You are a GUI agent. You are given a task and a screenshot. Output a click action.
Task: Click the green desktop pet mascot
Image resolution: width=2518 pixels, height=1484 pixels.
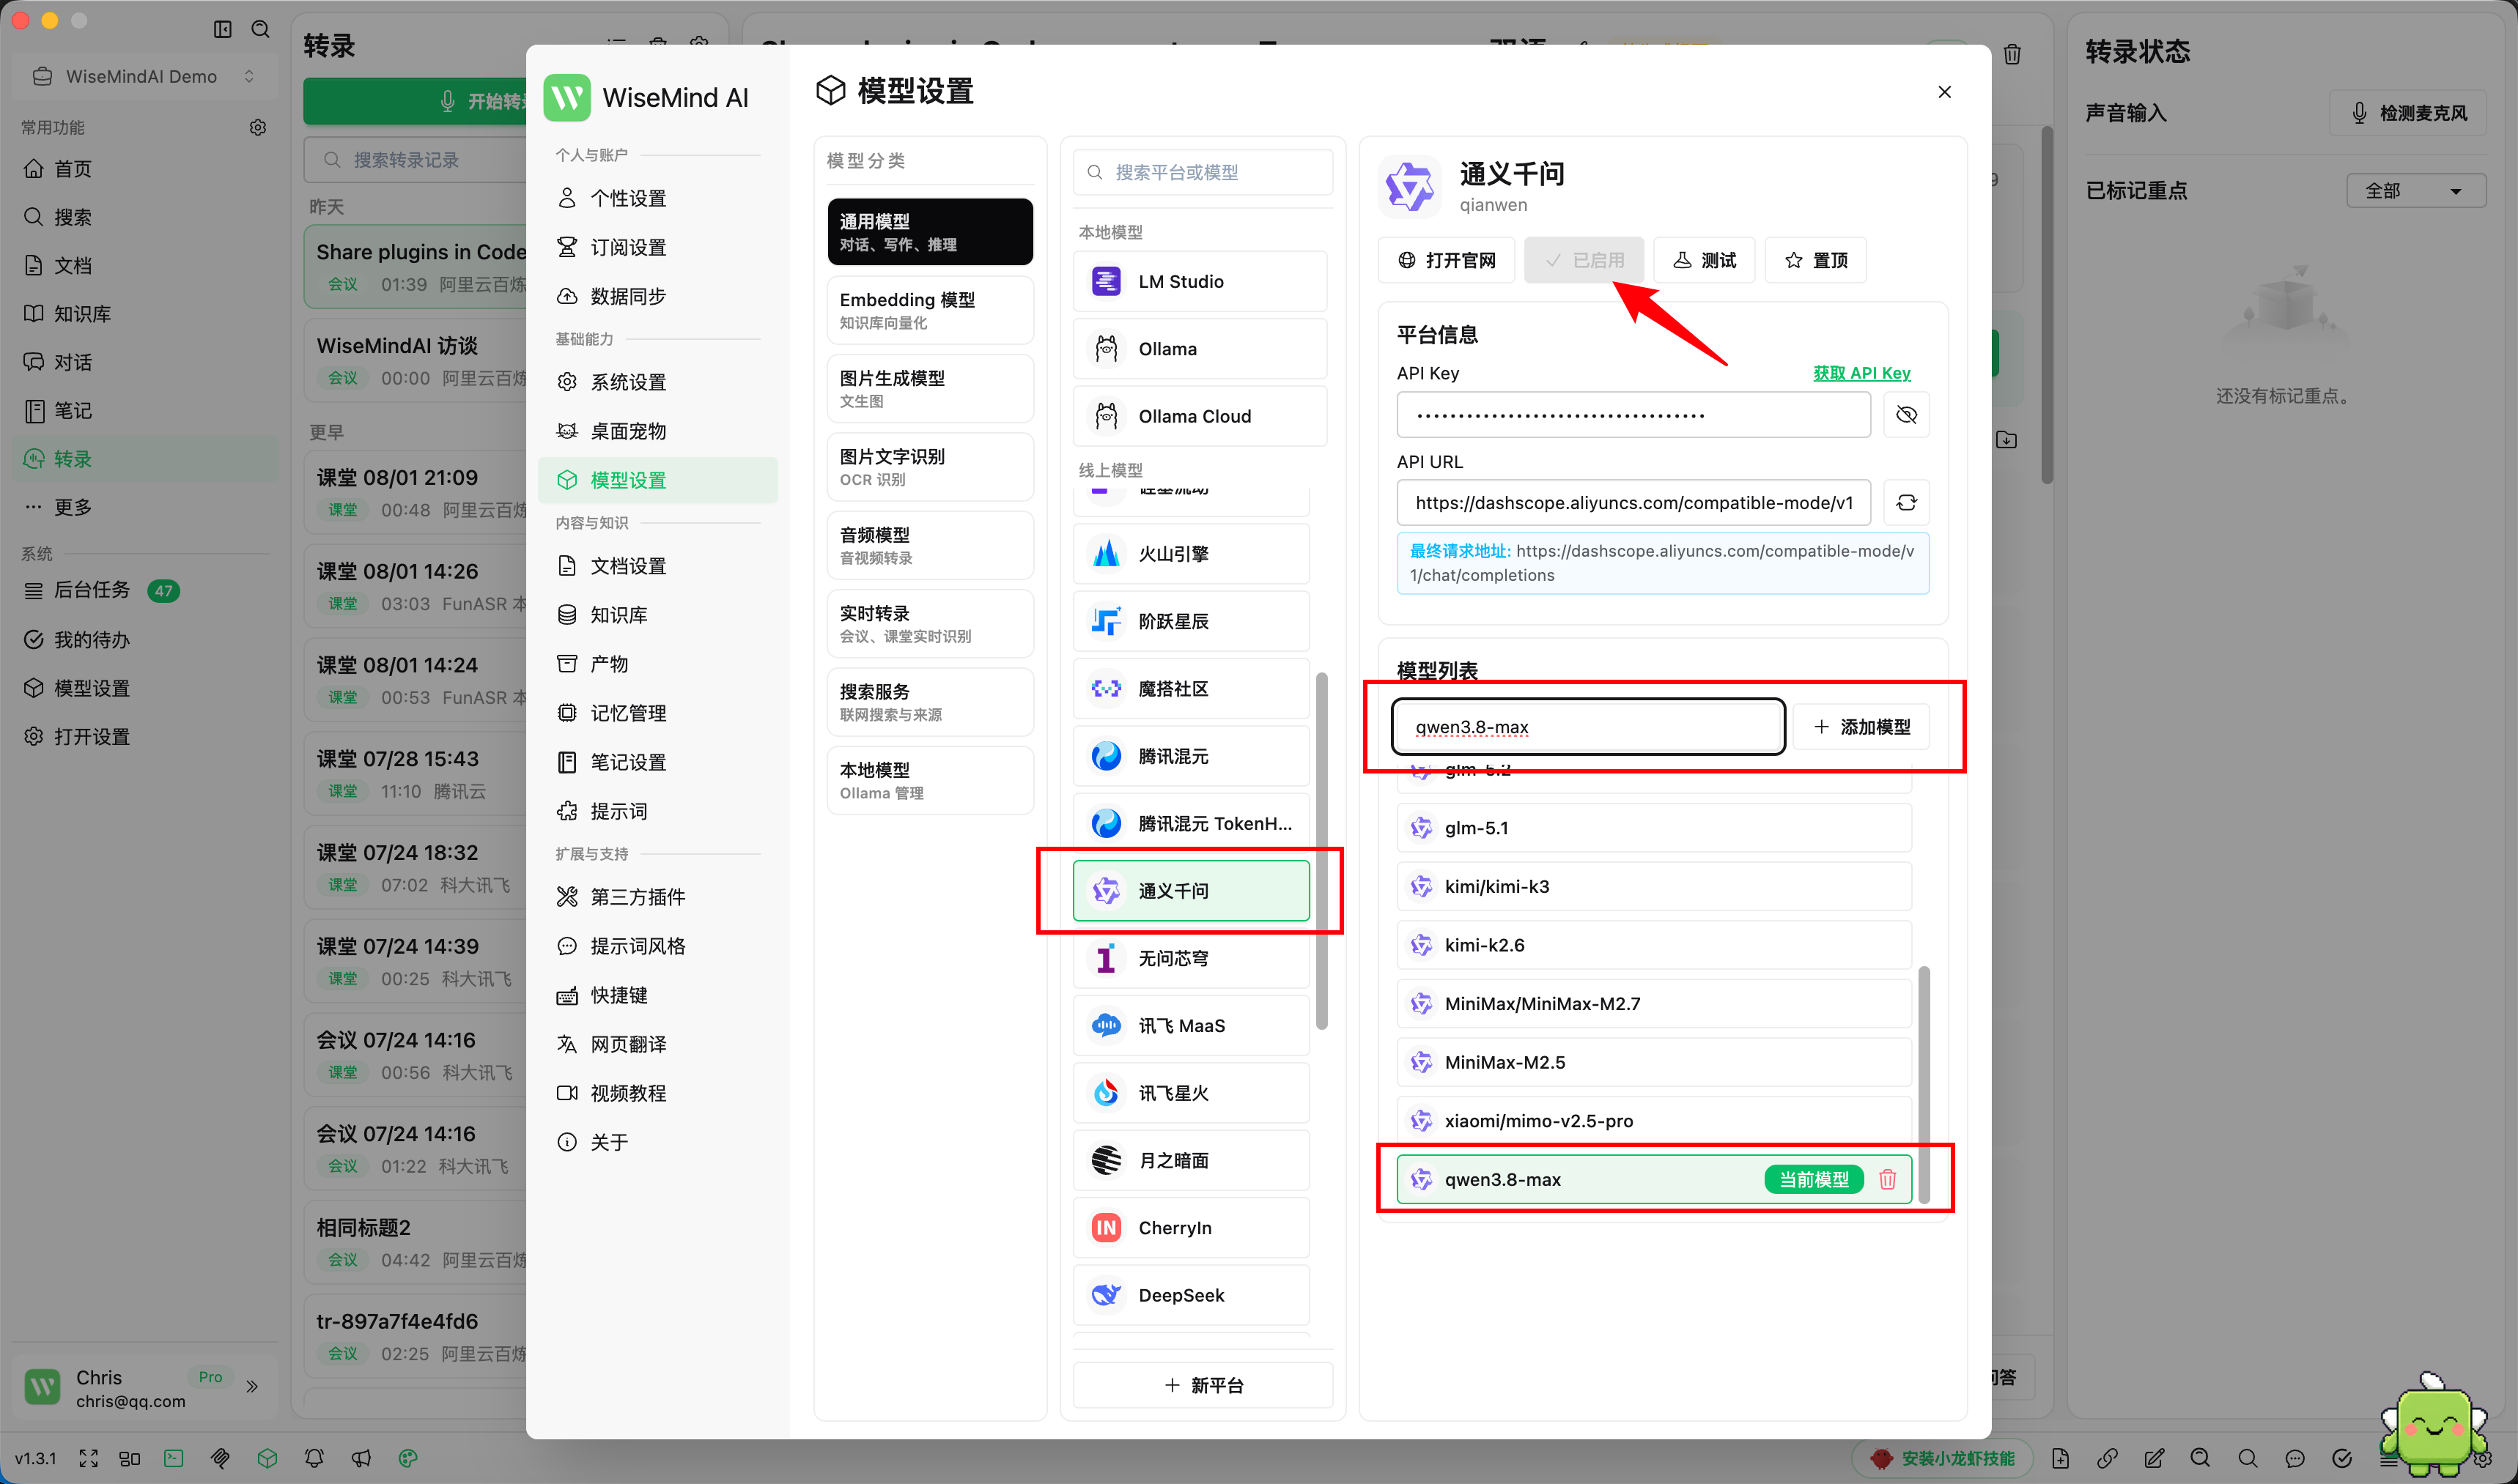(x=2433, y=1427)
